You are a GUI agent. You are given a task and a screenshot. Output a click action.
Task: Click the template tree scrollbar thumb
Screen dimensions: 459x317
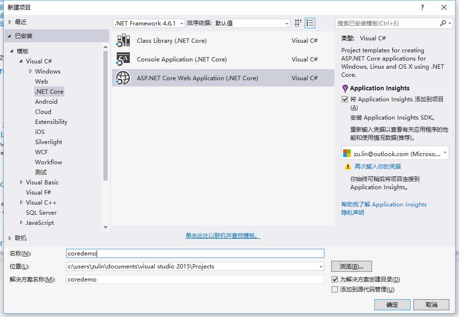[x=106, y=116]
